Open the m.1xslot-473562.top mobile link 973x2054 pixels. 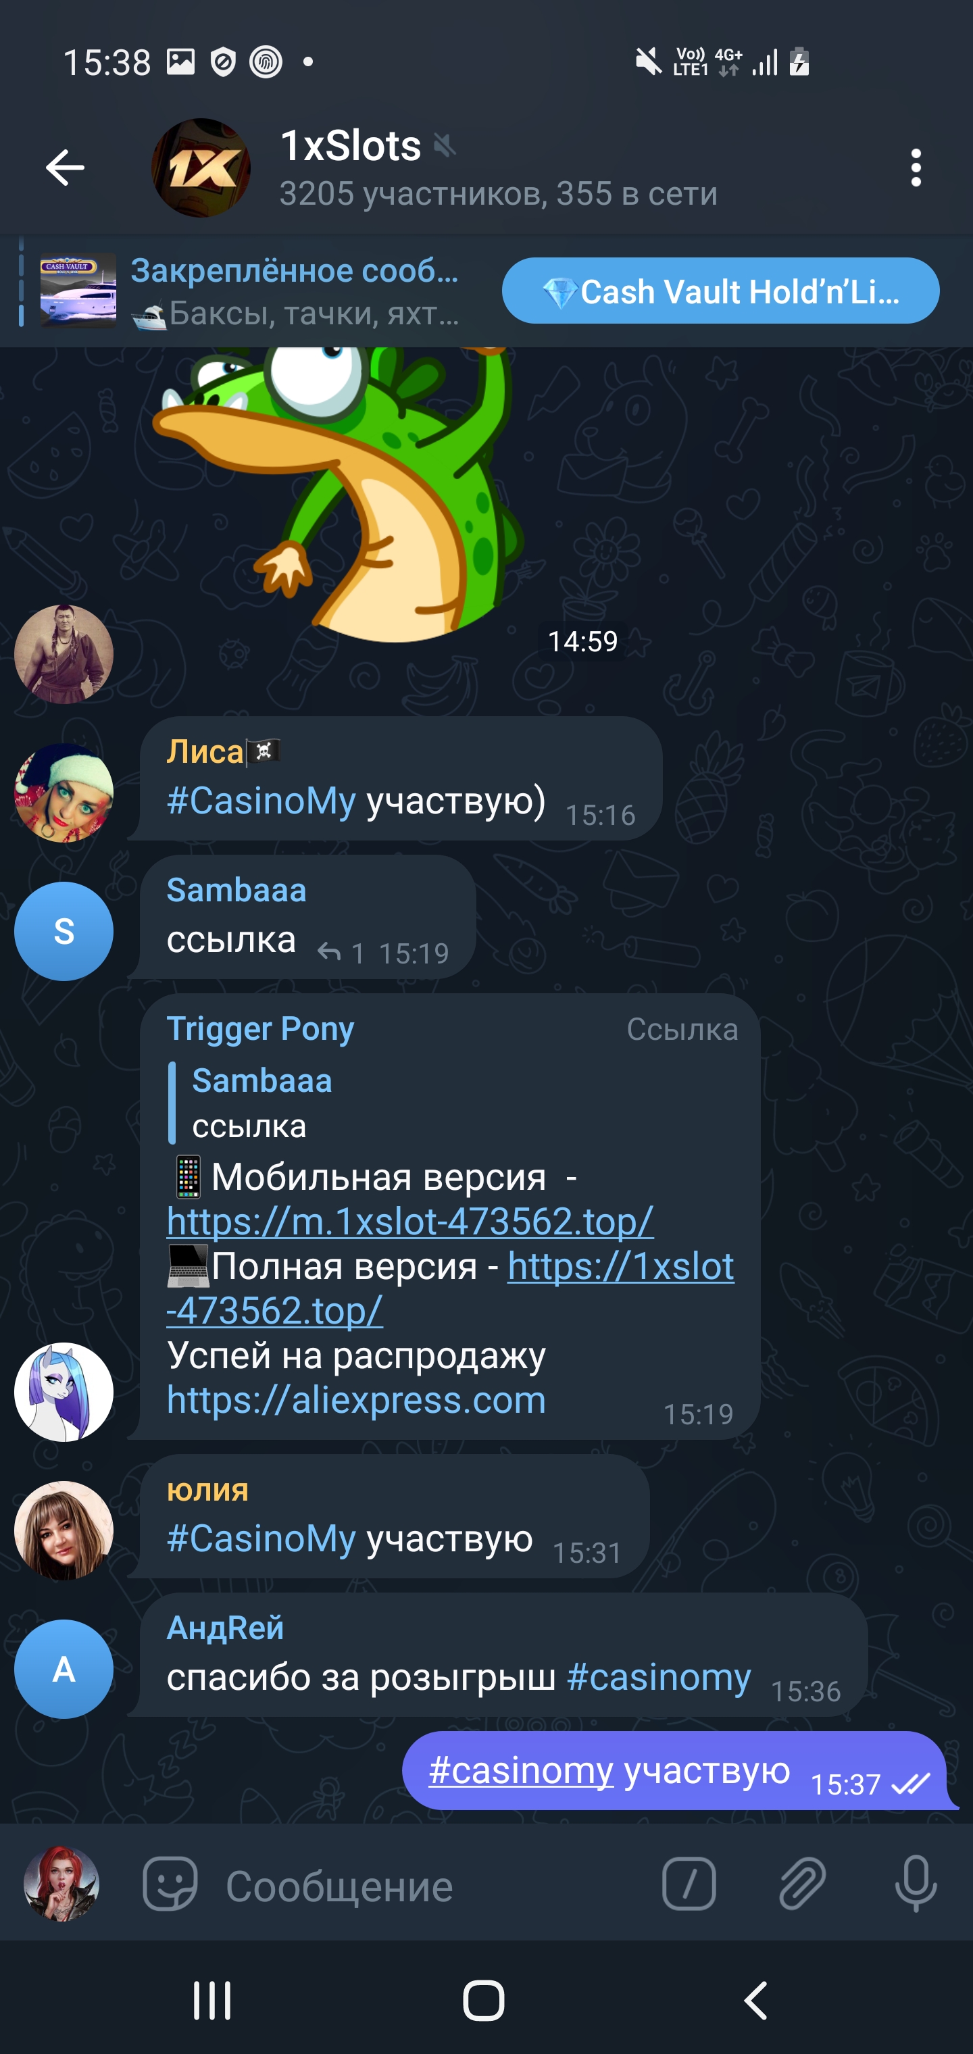[410, 1221]
